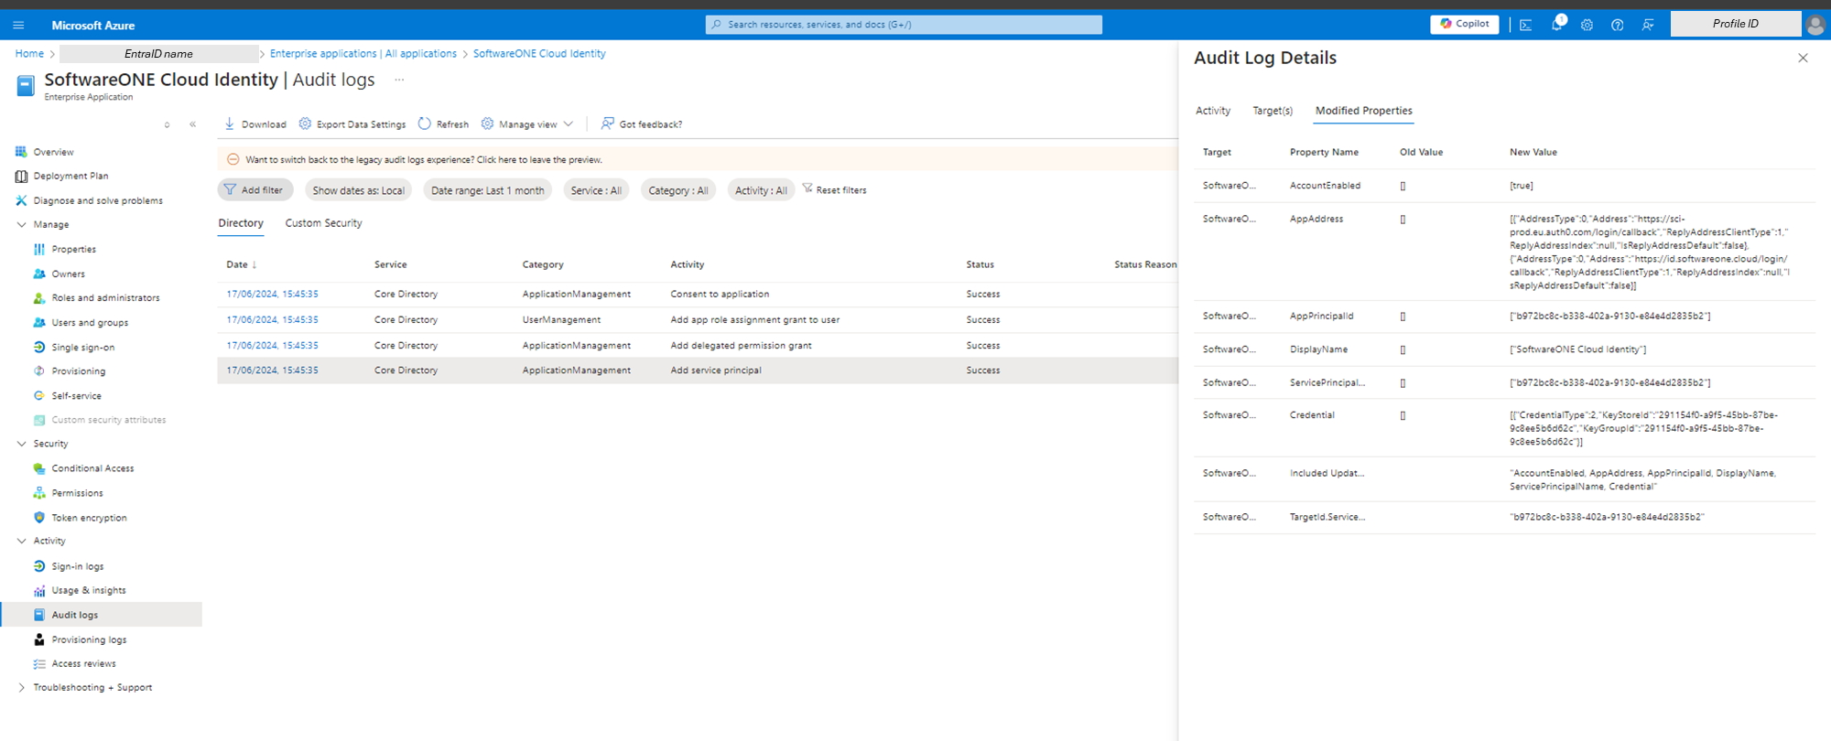Open the hamburger portal menu
The image size is (1831, 741).
pyautogui.click(x=18, y=25)
